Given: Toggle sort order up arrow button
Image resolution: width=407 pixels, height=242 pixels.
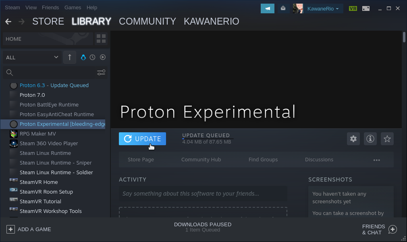Looking at the screenshot, I should point(70,57).
